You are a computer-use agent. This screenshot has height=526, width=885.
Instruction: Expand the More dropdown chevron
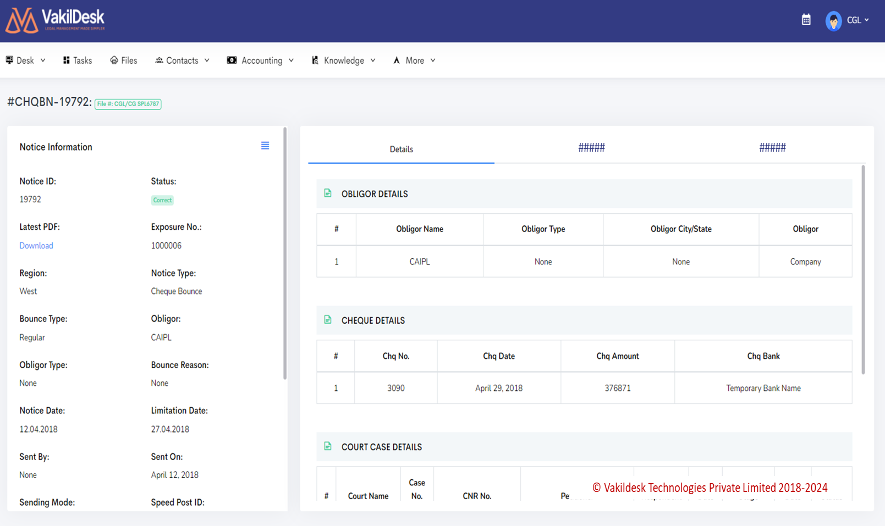pyautogui.click(x=433, y=60)
